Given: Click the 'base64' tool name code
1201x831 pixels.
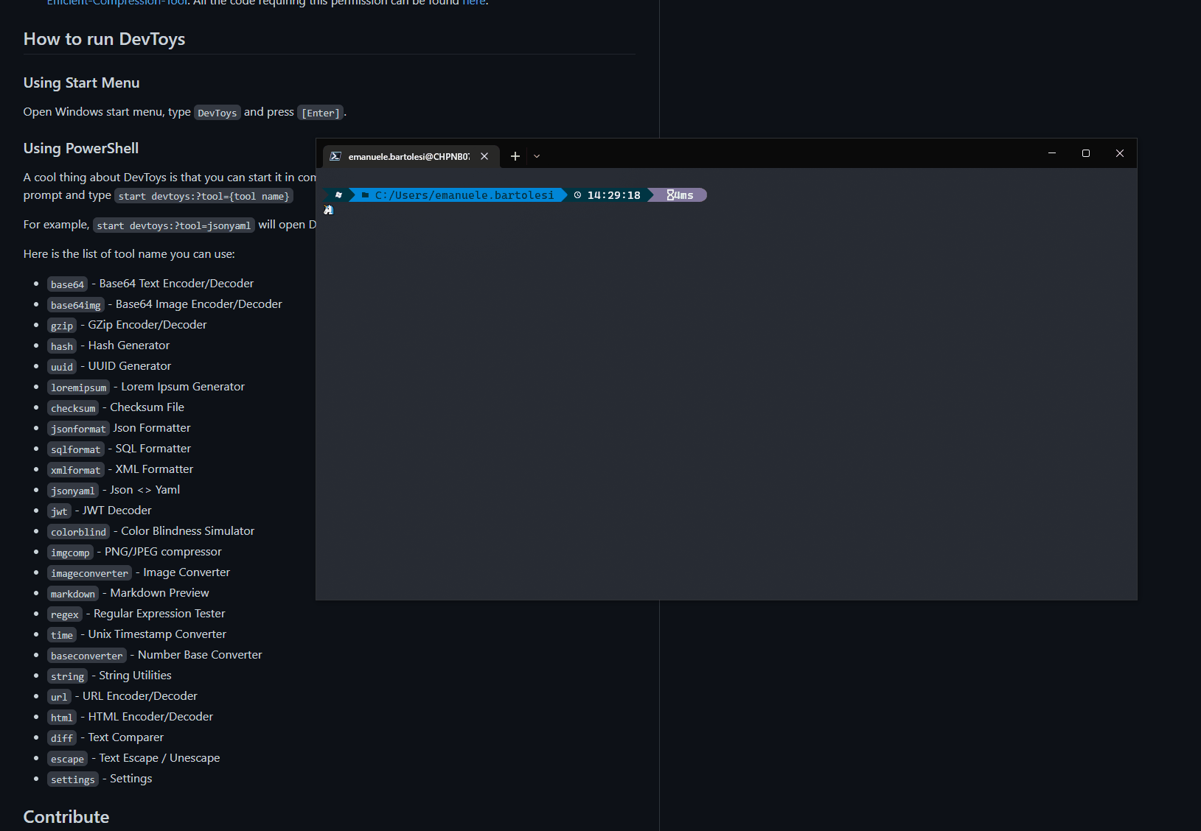Looking at the screenshot, I should point(68,284).
